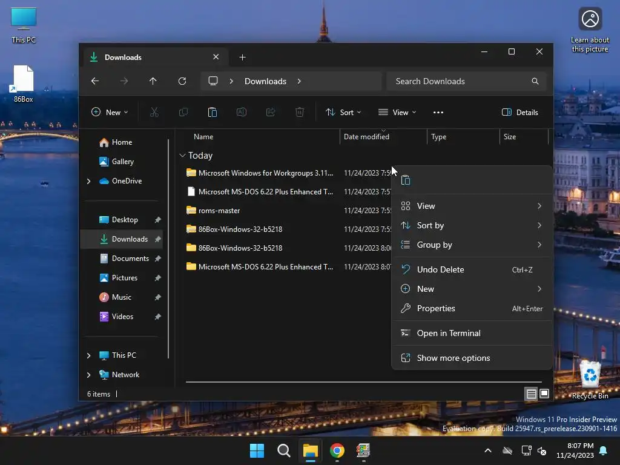Go back with the left arrow
The width and height of the screenshot is (620, 465).
click(95, 81)
